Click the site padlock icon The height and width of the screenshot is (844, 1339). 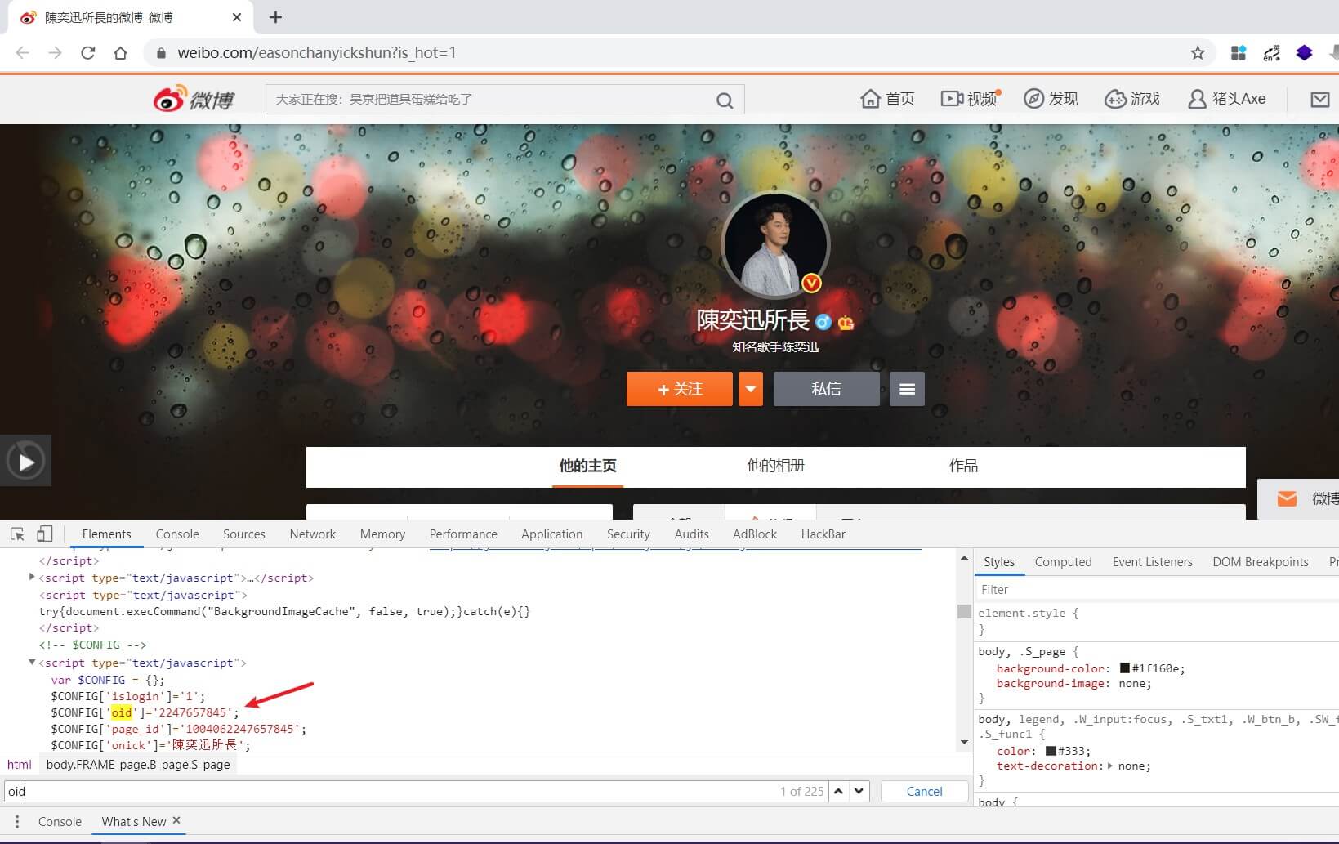tap(161, 53)
